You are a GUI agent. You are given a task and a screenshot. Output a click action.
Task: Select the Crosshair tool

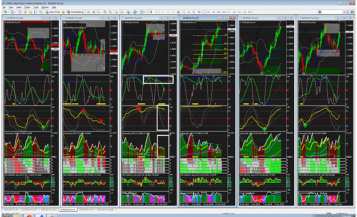(x=157, y=12)
